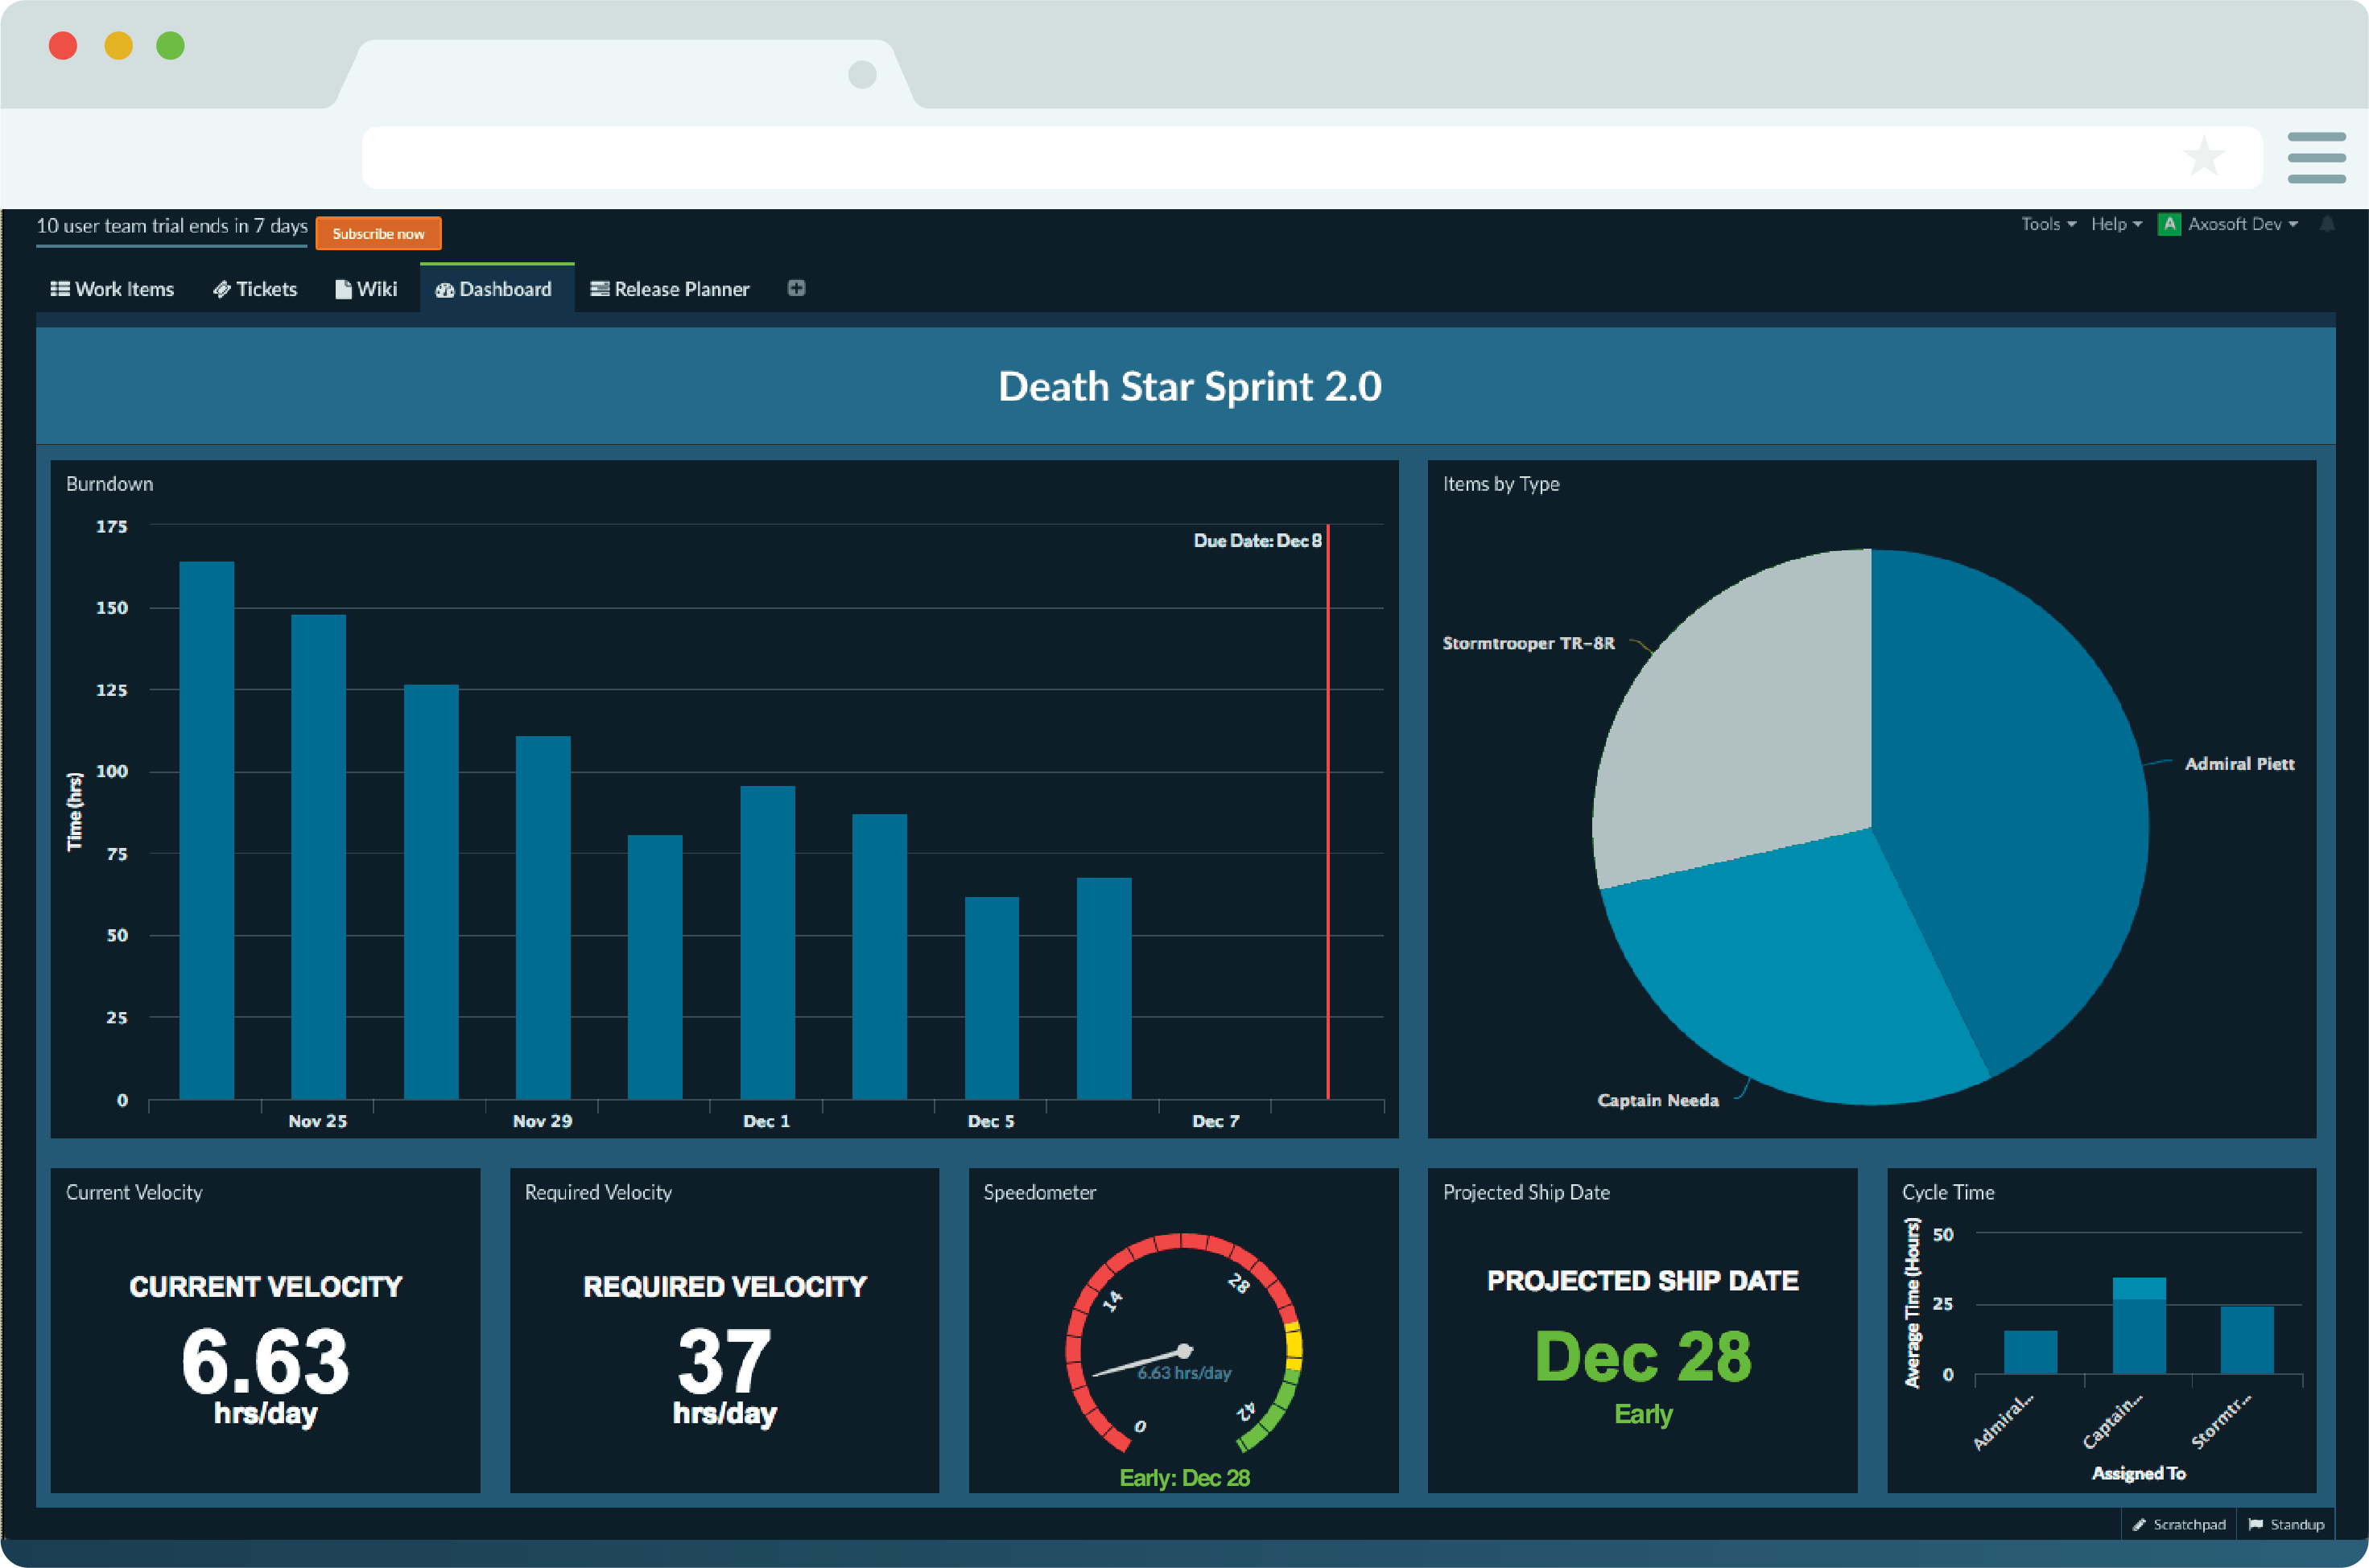Click the Death Star Sprint 2.0 title
Viewport: 2369px width, 1568px height.
click(1190, 386)
